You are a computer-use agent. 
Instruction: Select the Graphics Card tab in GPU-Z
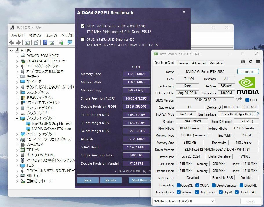[x=164, y=63]
